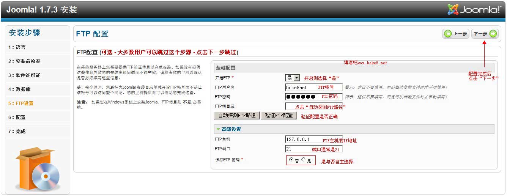
Task: Click the 自动探测FTP路径 button
Action: click(237, 116)
